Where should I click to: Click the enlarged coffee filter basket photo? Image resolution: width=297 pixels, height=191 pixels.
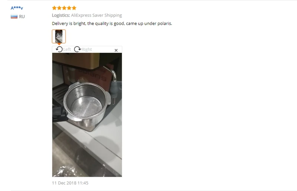(87, 115)
